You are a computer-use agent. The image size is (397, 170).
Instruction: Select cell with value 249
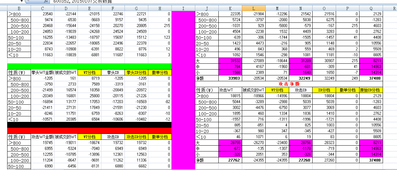347,78
